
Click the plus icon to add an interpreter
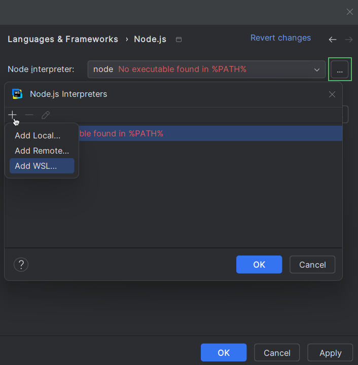(x=13, y=115)
